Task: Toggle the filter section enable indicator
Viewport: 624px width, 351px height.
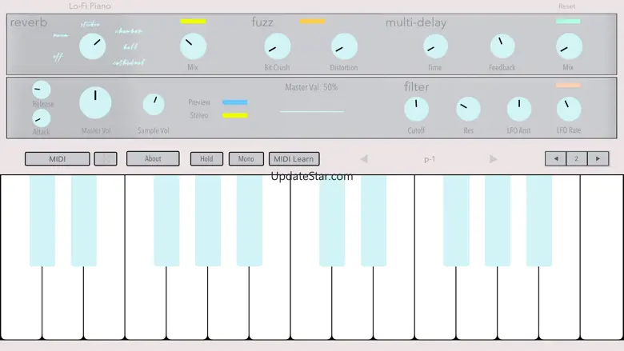Action: [568, 85]
